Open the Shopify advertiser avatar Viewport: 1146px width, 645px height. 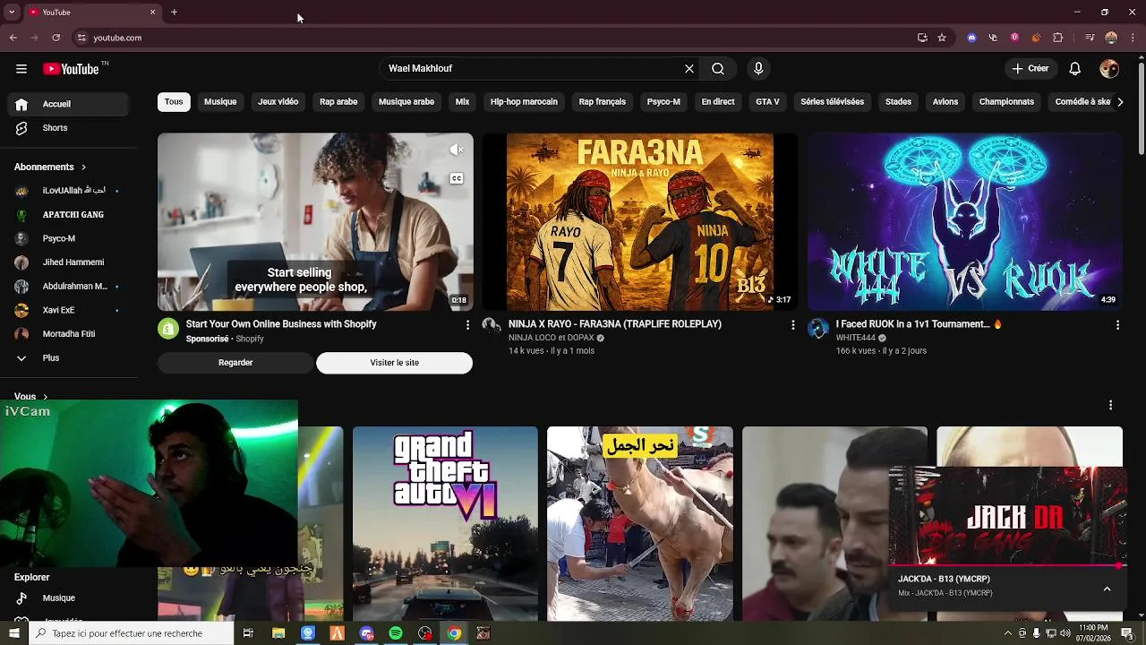pos(168,328)
